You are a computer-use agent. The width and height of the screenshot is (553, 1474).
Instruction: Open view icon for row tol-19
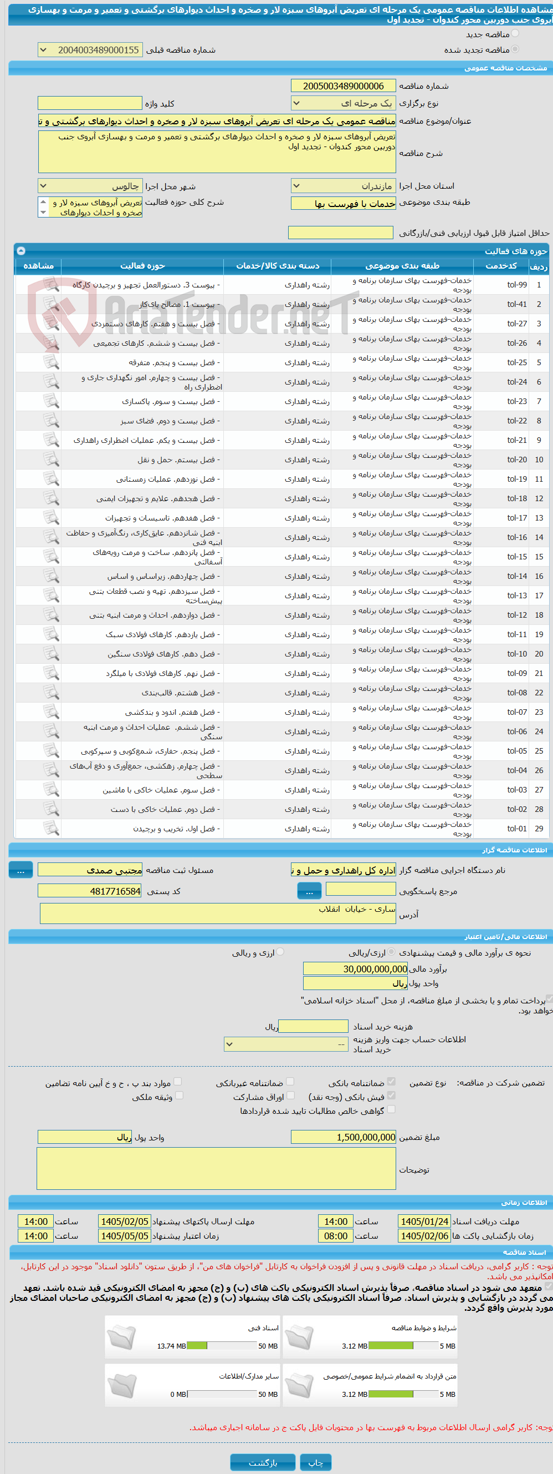tap(51, 479)
